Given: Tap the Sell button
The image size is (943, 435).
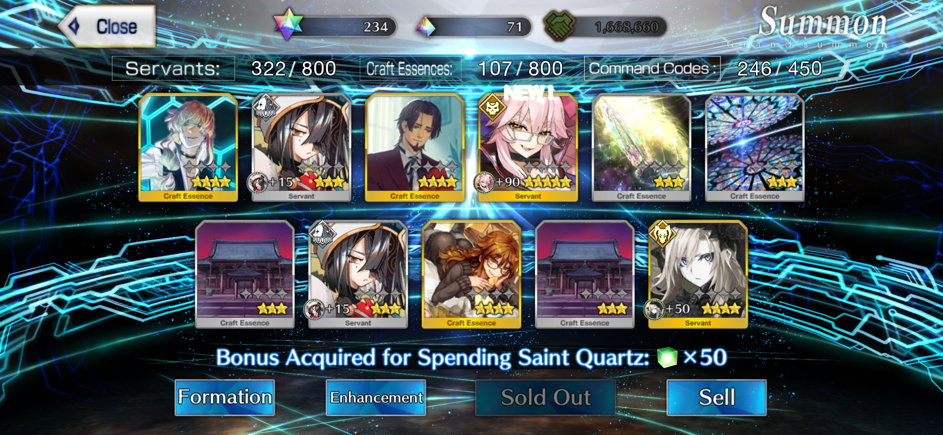Looking at the screenshot, I should (717, 397).
